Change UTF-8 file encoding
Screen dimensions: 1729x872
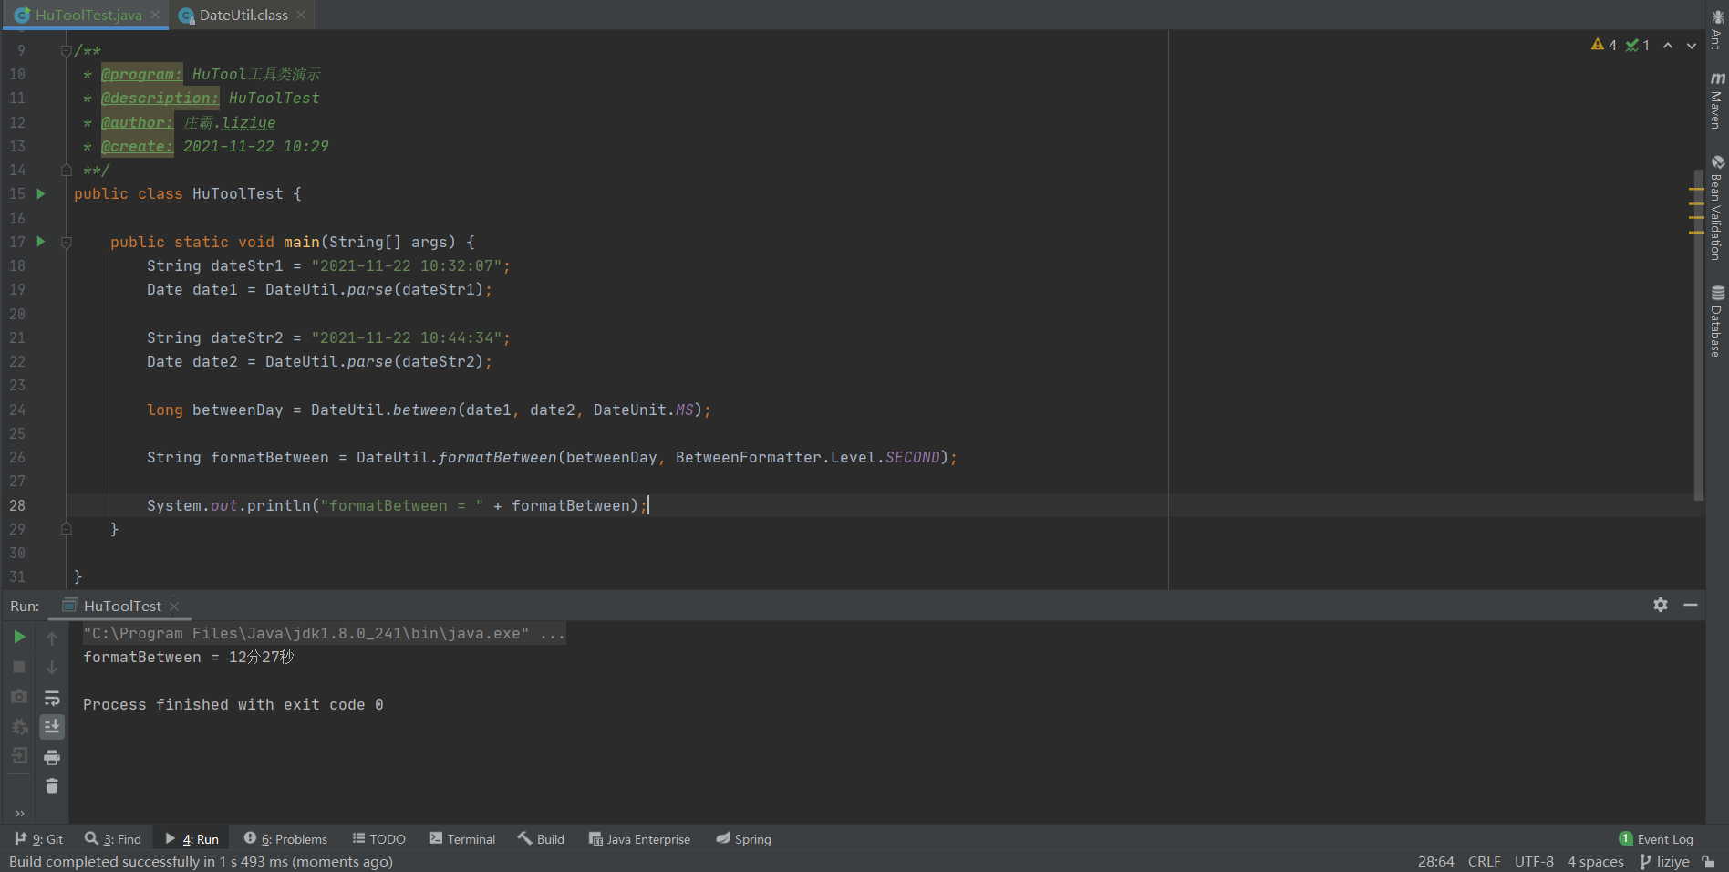click(1534, 861)
